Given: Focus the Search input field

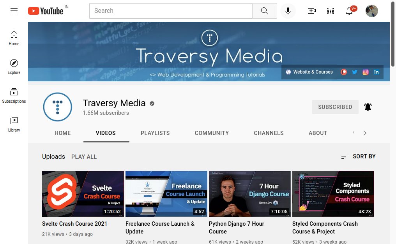Looking at the screenshot, I should (x=171, y=11).
